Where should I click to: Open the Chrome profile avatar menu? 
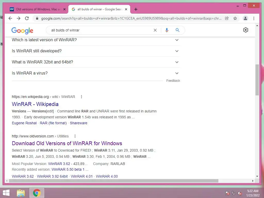(245, 18)
